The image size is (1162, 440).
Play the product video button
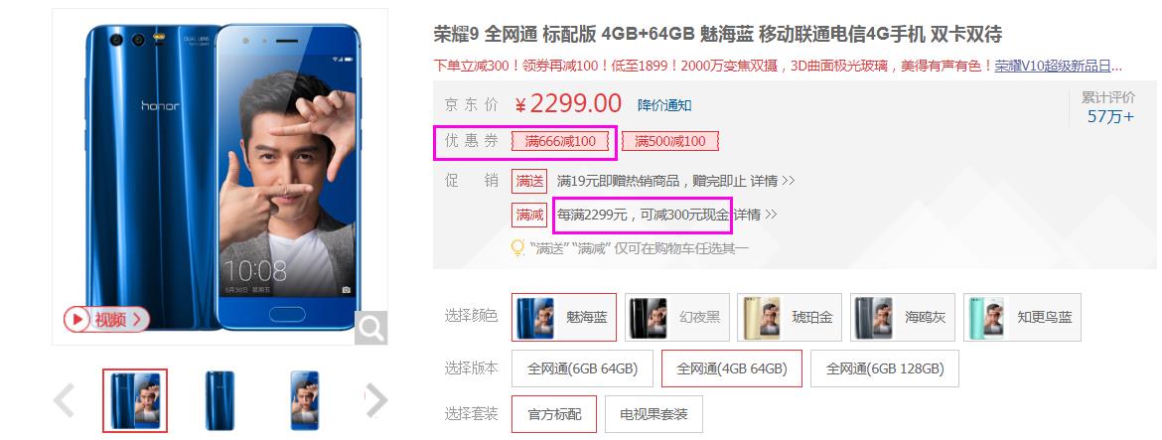pos(106,319)
